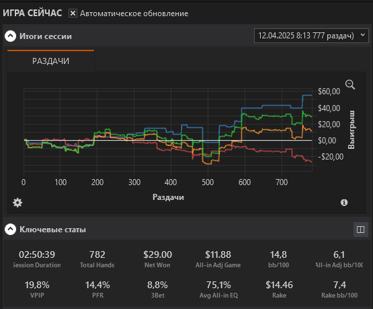Select the Rake $14.46 stat

click(x=280, y=289)
